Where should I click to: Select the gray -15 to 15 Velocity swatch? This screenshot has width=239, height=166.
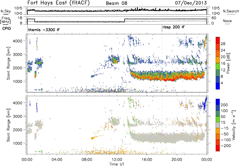[218, 125]
